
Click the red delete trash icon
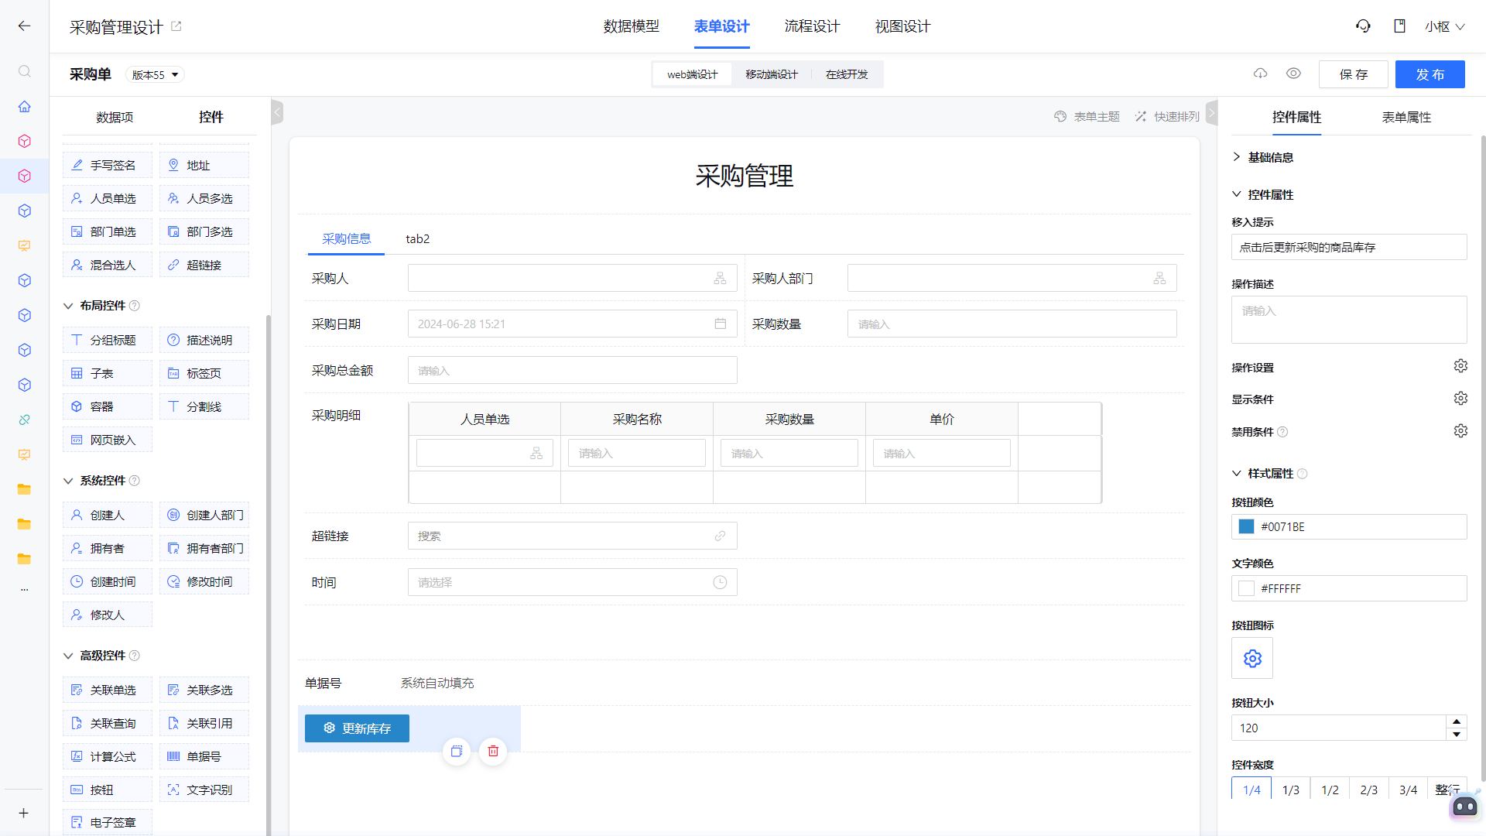click(493, 751)
